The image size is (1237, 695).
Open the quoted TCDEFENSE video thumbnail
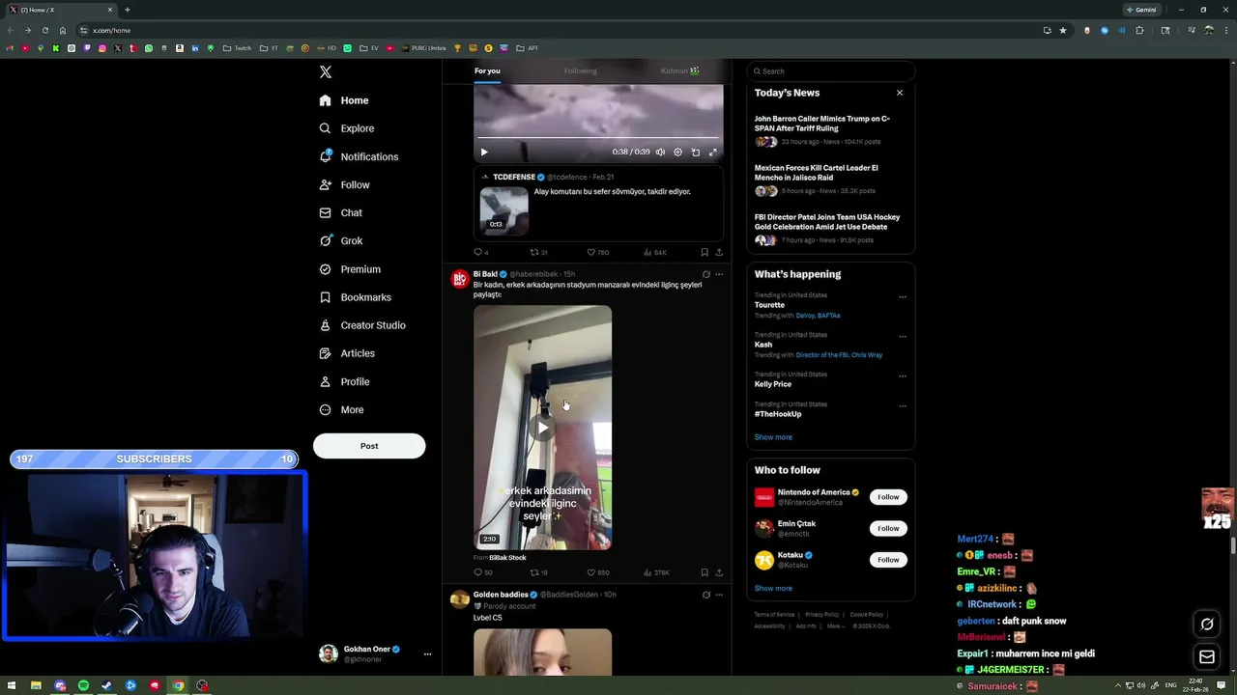[x=504, y=210]
